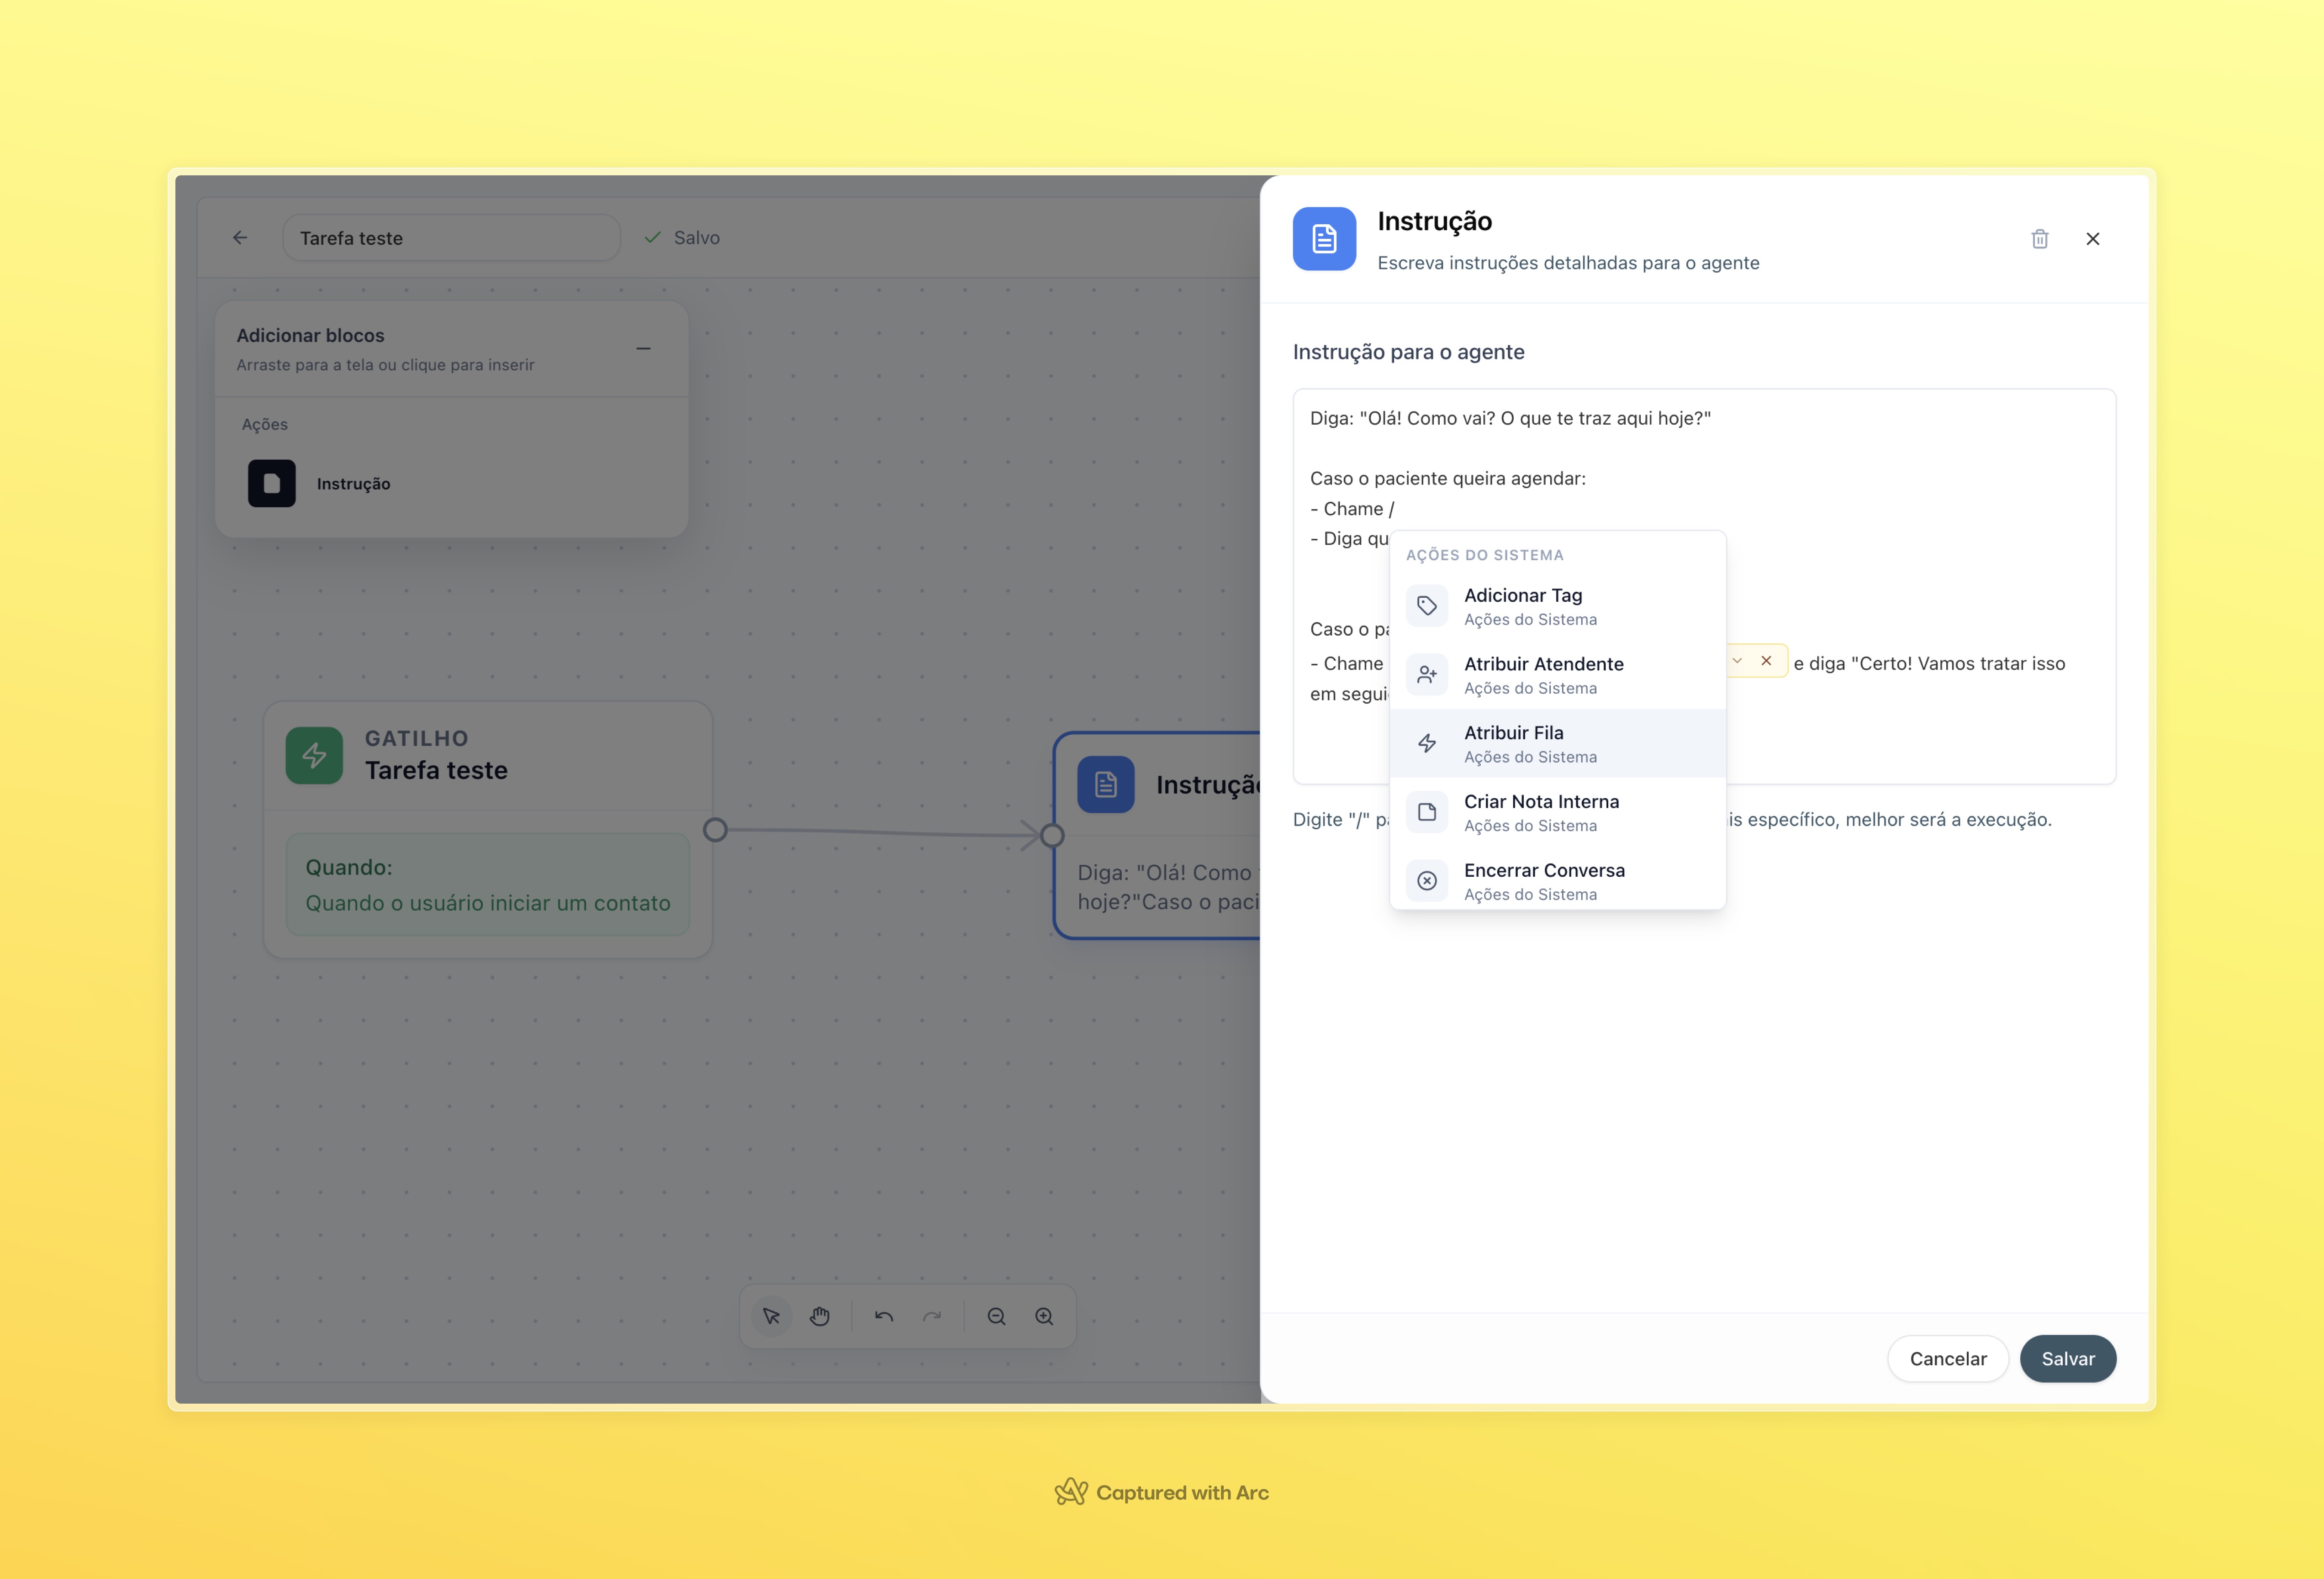Click the trash icon to delete the instruction
The width and height of the screenshot is (2324, 1579).
coord(2039,239)
